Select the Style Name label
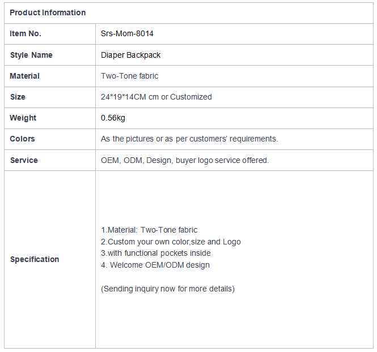Viewport: 377px width, 352px height. coord(31,55)
